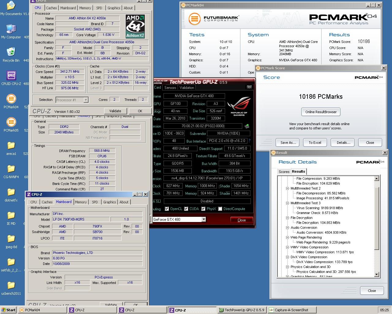
Task: Collapse WMV Video Compression tree node
Action: click(x=287, y=247)
